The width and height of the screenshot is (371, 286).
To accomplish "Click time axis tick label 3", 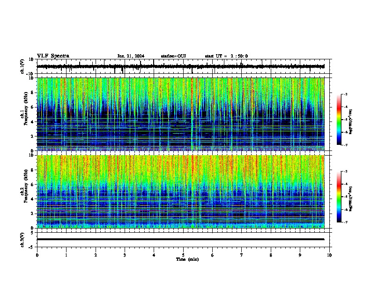I will click(125, 255).
